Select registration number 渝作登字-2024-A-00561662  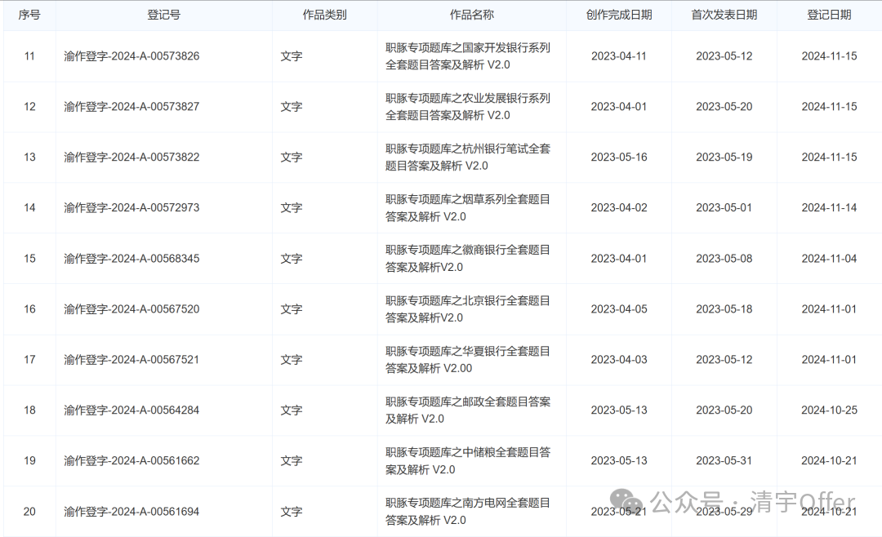point(131,461)
